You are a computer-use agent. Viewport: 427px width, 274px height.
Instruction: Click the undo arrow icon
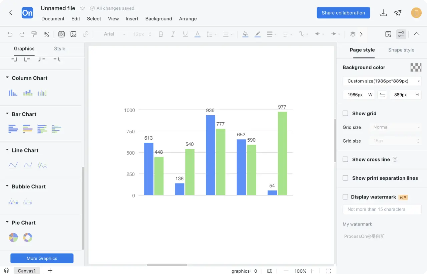click(x=10, y=34)
